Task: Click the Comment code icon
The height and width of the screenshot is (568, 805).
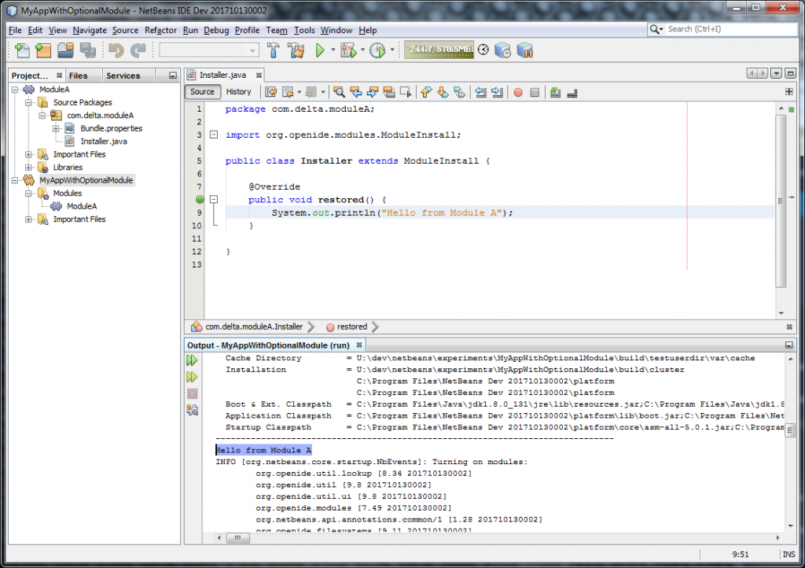Action: click(556, 93)
